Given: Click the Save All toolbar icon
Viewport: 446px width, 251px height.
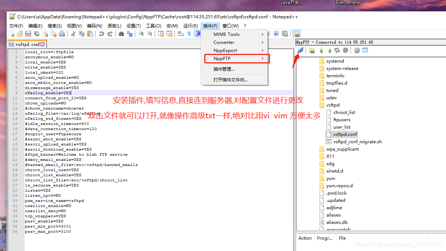Looking at the screenshot, I should (x=37, y=34).
